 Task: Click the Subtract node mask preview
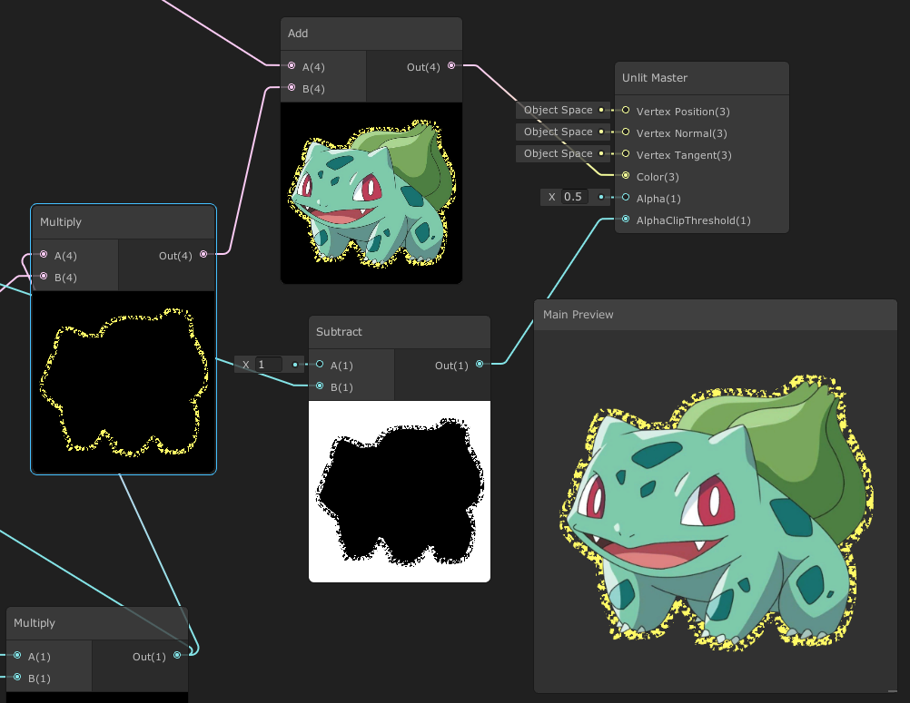[400, 491]
